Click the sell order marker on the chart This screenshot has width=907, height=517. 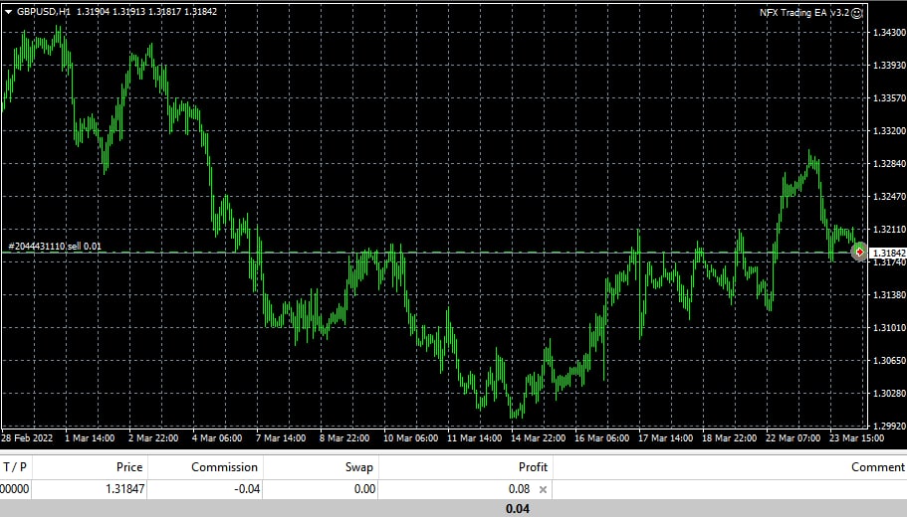[859, 252]
